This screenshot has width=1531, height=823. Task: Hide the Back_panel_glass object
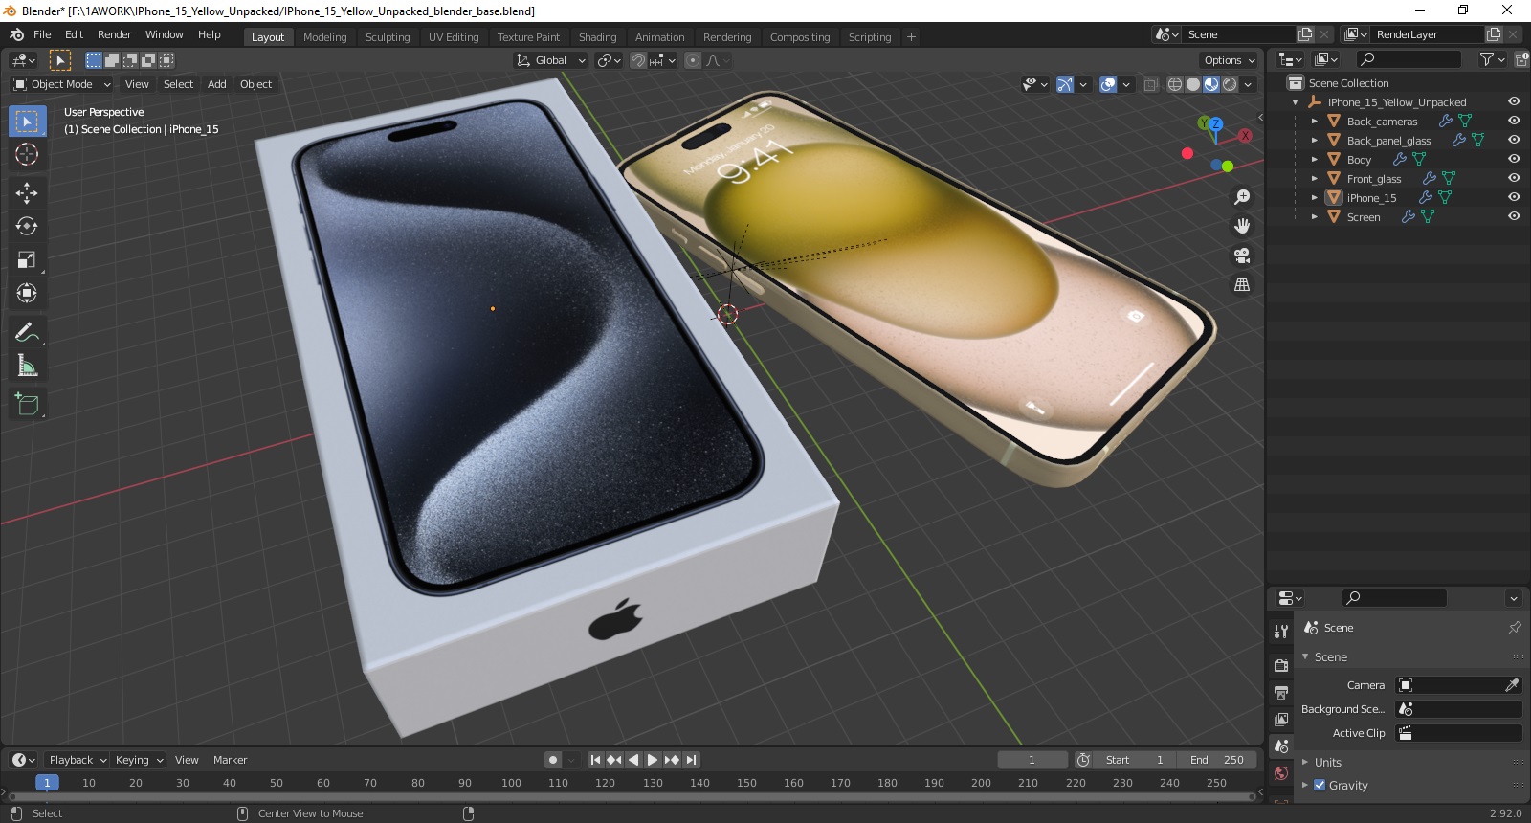[1514, 141]
